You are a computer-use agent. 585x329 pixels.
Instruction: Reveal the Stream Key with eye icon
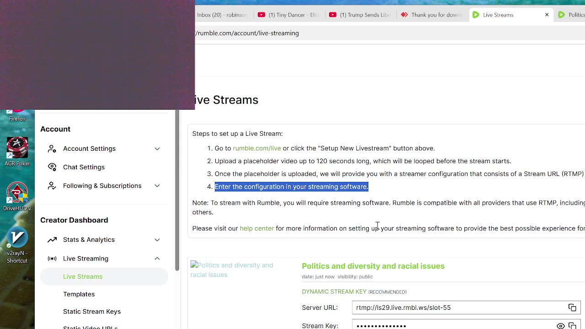(560, 326)
